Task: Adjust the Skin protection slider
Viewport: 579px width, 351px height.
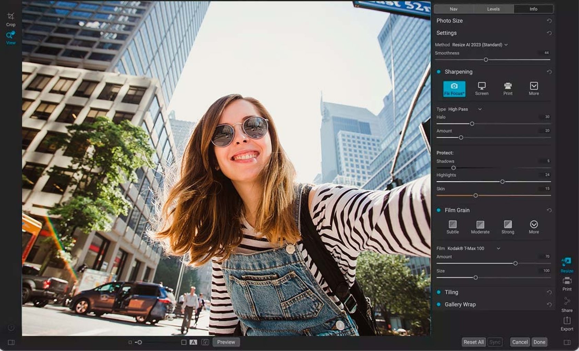Action: coord(476,195)
